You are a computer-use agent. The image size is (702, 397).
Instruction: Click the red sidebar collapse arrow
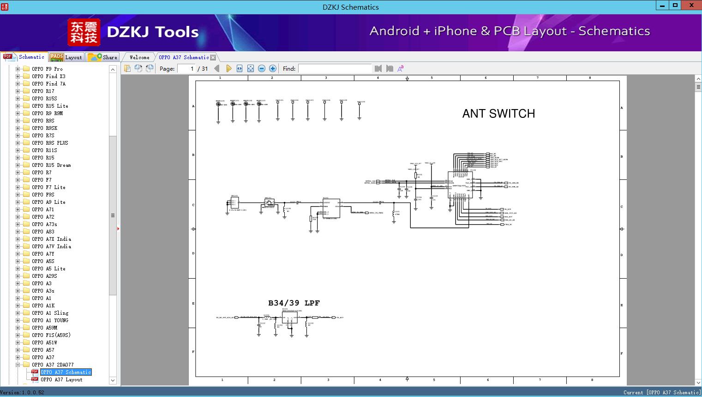(118, 229)
